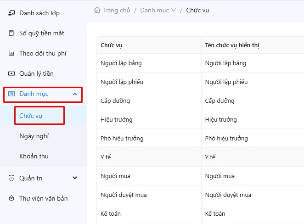Click the Quản lý tiền money icon
The image size is (304, 224).
11,73
